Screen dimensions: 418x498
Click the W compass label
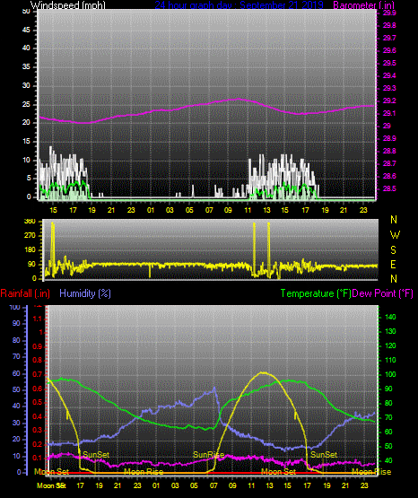point(395,235)
